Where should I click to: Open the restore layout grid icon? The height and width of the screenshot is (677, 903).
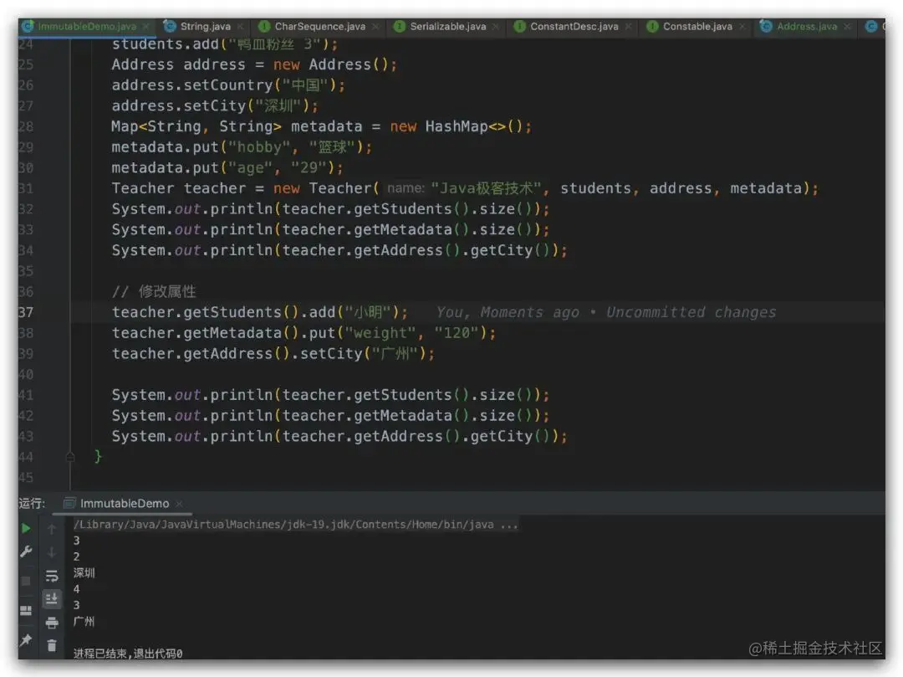click(x=26, y=611)
